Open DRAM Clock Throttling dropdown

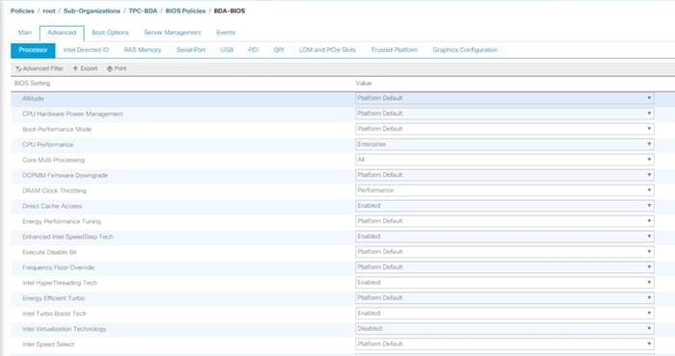tap(505, 191)
